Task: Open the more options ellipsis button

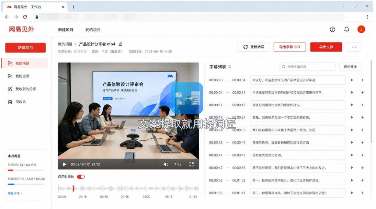Action: coord(354,47)
